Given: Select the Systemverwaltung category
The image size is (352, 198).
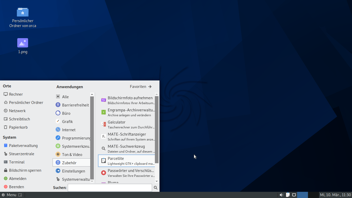Looking at the screenshot, I should 71,179.
